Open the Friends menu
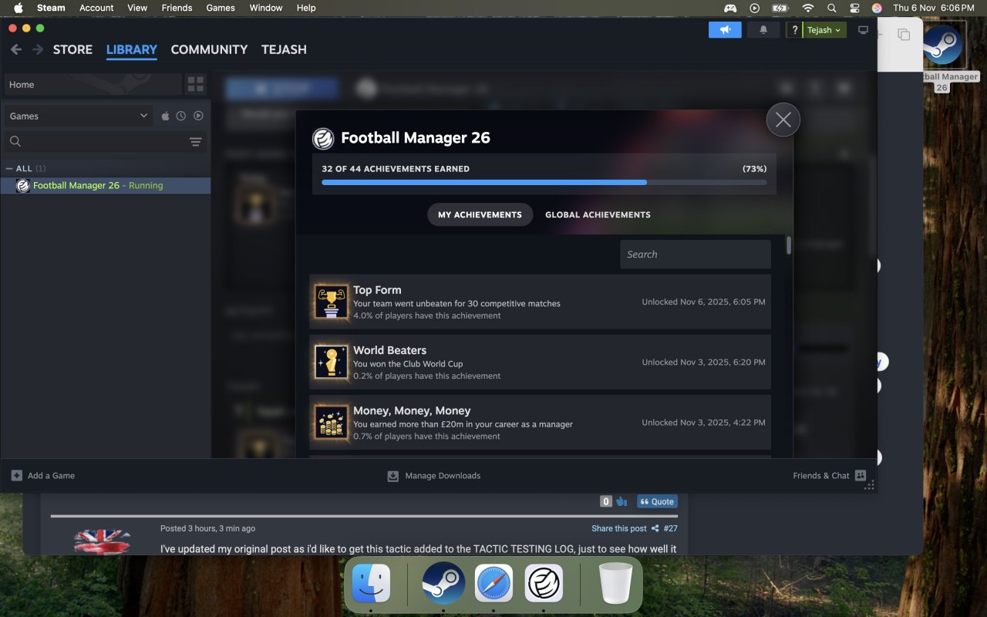This screenshot has height=617, width=987. (177, 8)
